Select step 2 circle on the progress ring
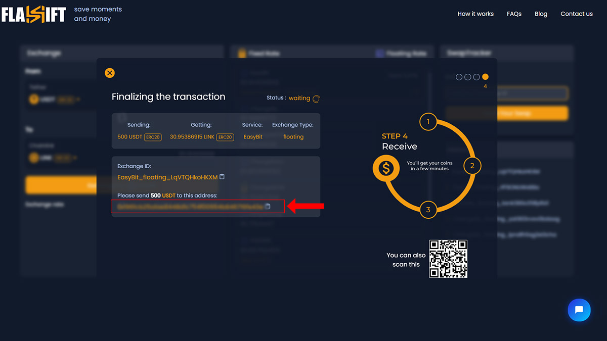 pos(472,166)
